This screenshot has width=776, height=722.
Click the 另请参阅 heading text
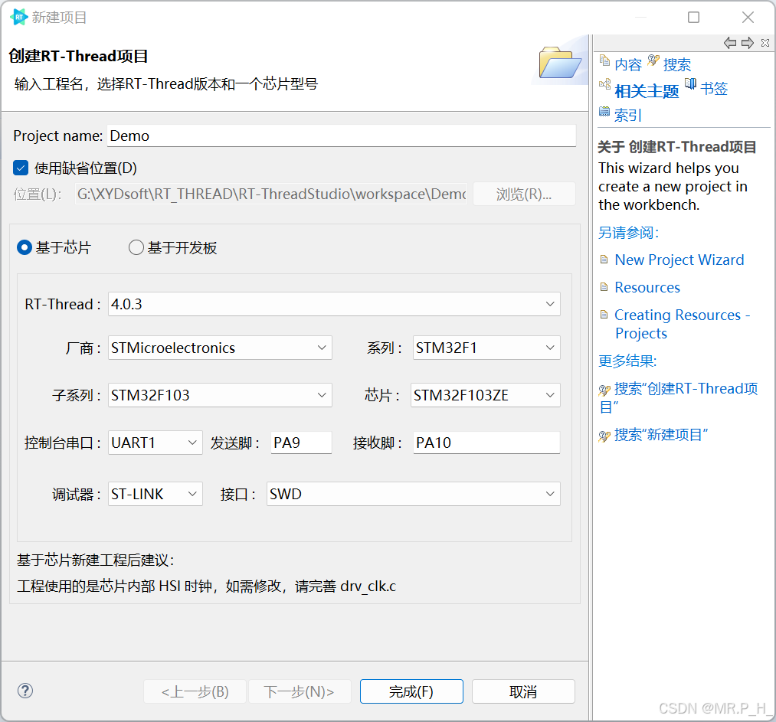(x=628, y=233)
